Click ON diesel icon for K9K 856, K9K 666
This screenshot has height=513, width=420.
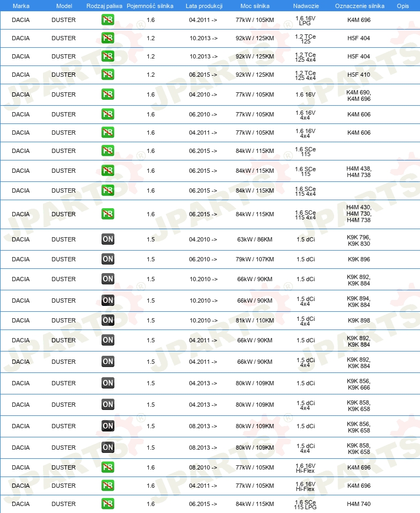tap(108, 383)
